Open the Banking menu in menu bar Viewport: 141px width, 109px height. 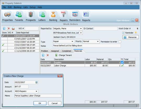(x=17, y=7)
